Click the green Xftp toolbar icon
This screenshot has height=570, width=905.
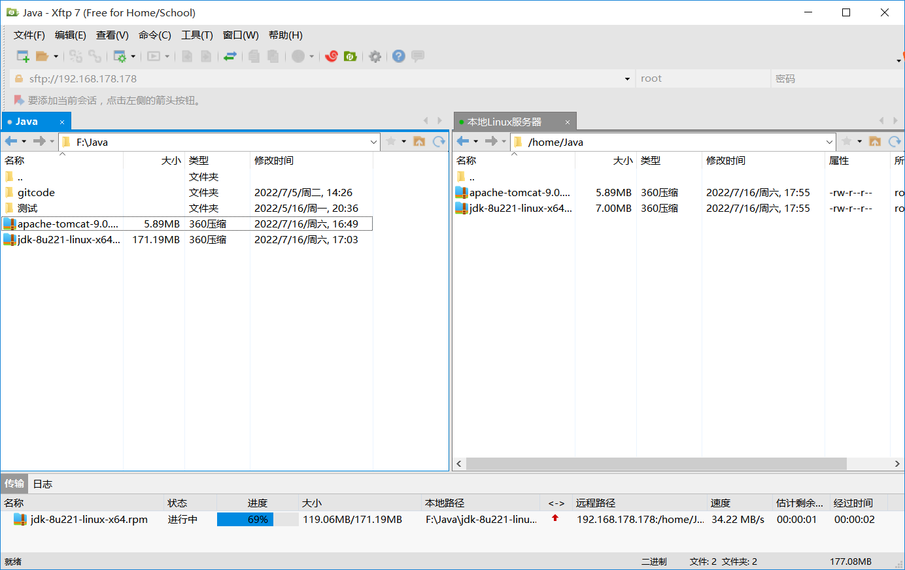[350, 56]
